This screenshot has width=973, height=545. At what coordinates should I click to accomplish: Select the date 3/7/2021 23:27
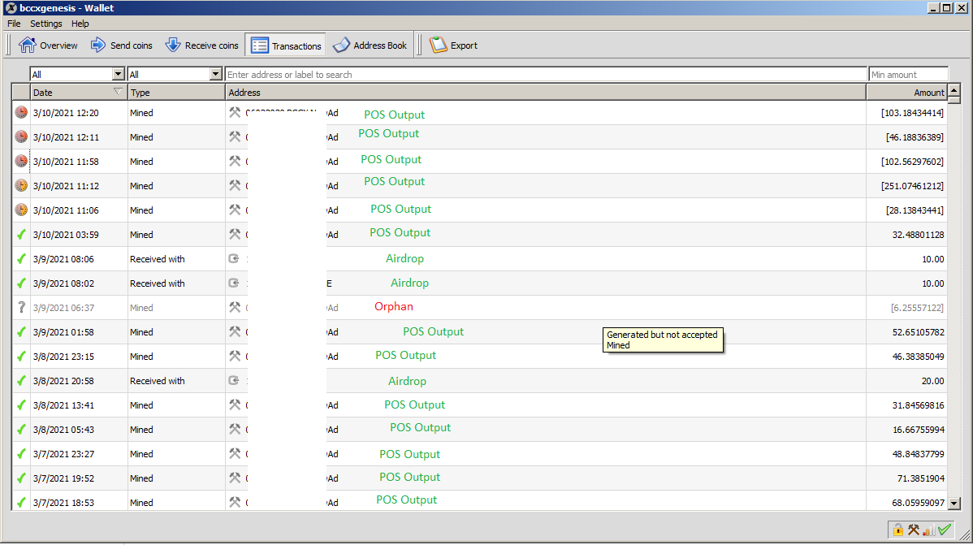tap(63, 454)
